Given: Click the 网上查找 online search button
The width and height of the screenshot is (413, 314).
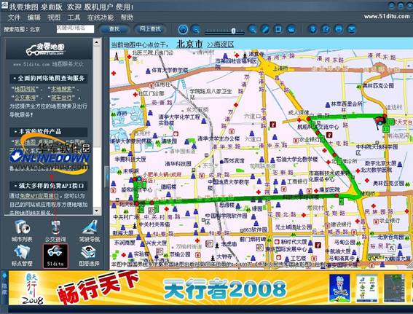Looking at the screenshot, I should [x=150, y=28].
